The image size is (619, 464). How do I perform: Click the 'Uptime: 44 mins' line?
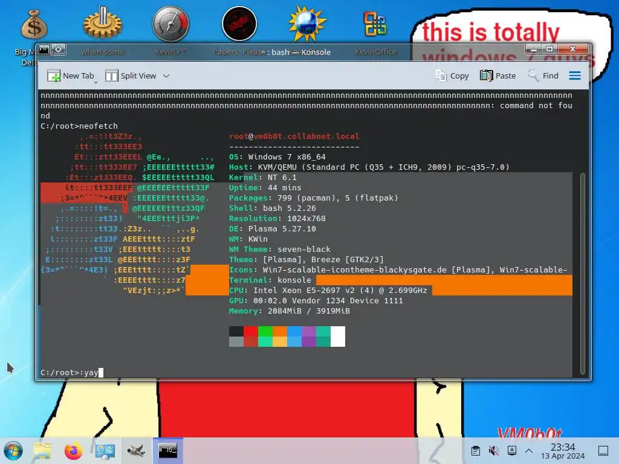[x=265, y=187]
